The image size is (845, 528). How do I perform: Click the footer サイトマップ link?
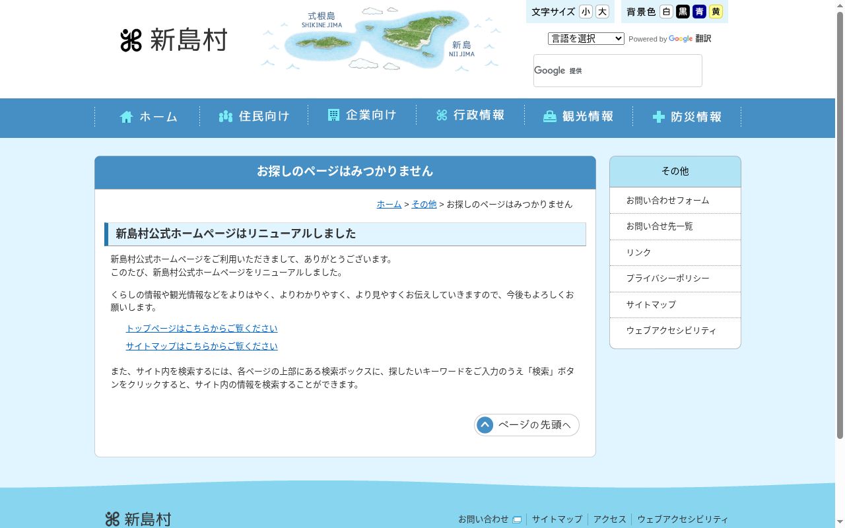[x=557, y=519]
